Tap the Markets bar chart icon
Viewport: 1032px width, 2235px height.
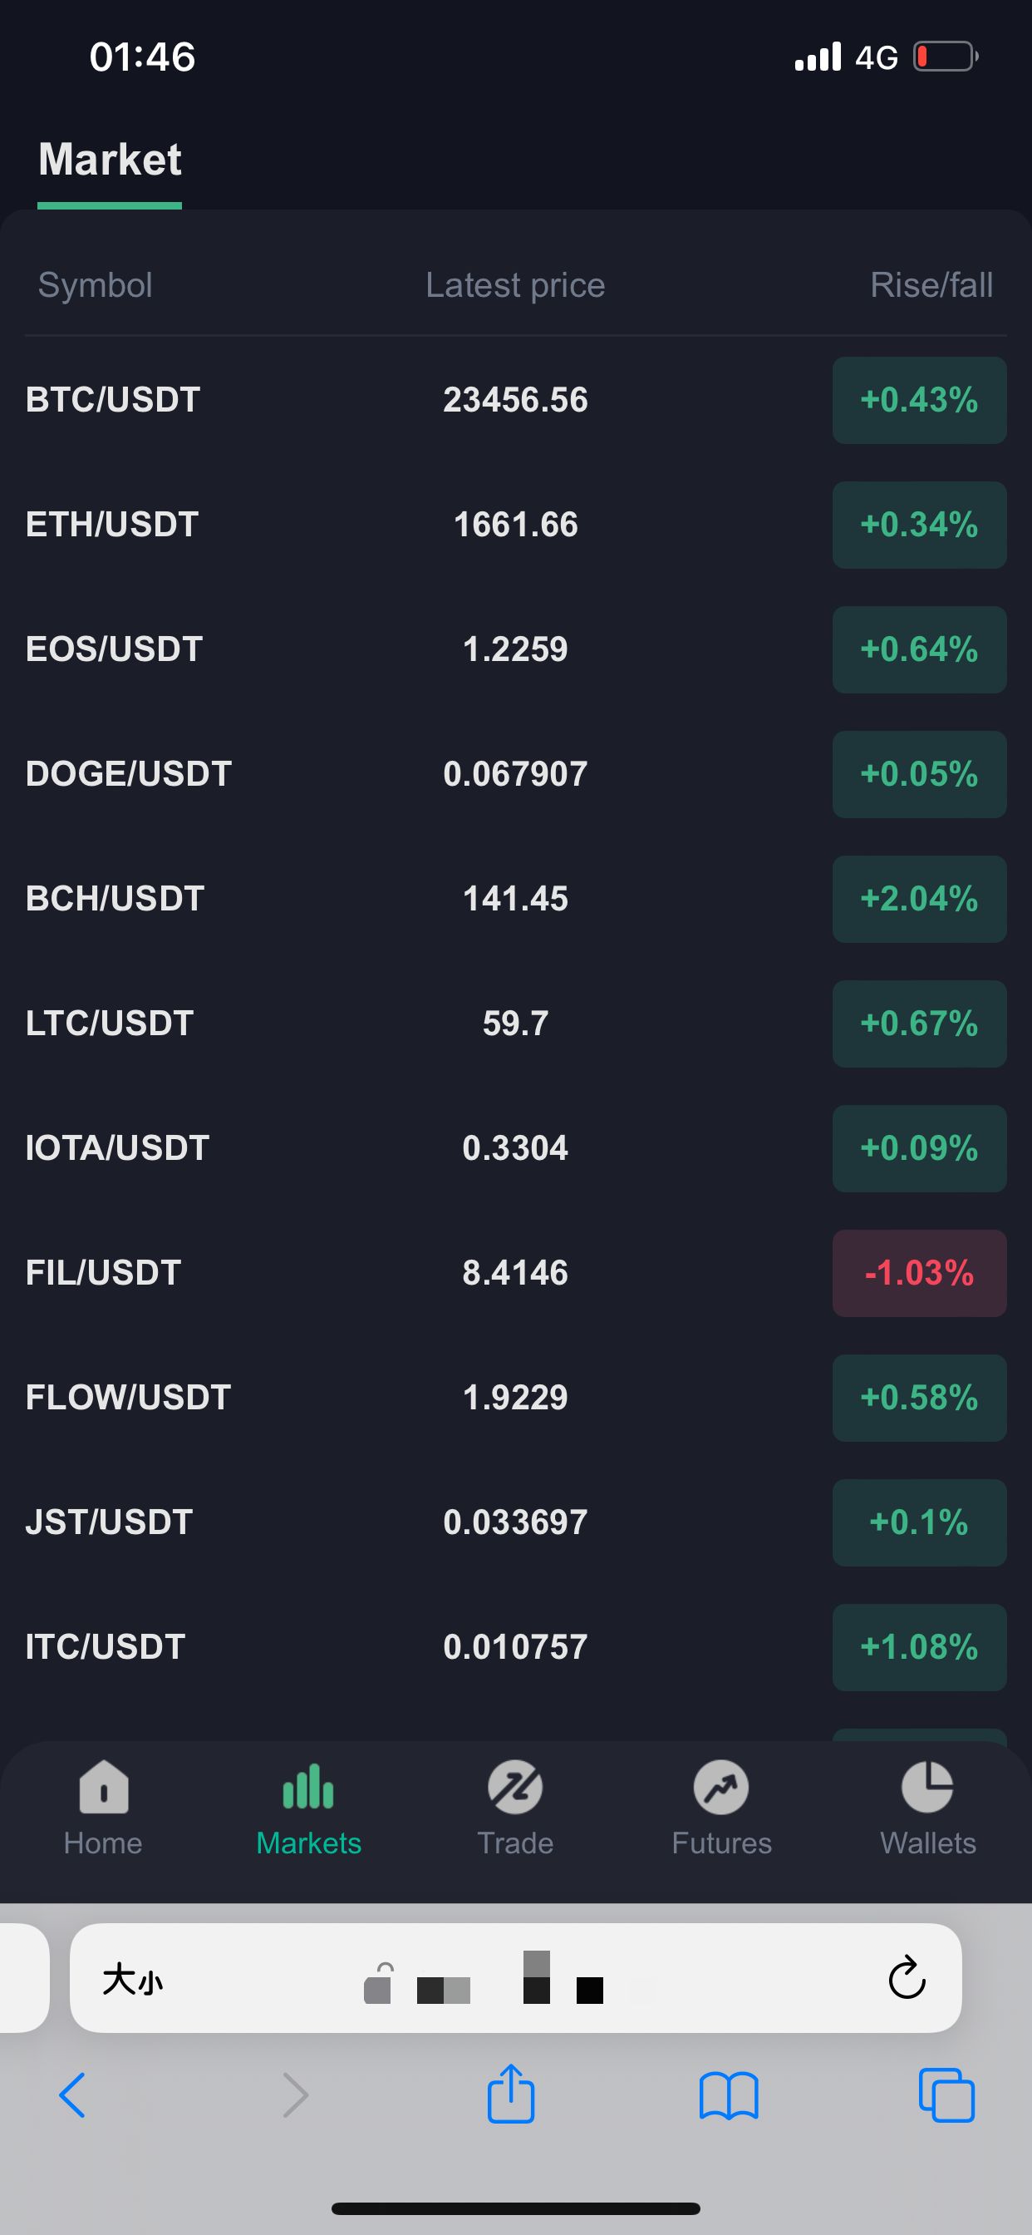click(309, 1788)
